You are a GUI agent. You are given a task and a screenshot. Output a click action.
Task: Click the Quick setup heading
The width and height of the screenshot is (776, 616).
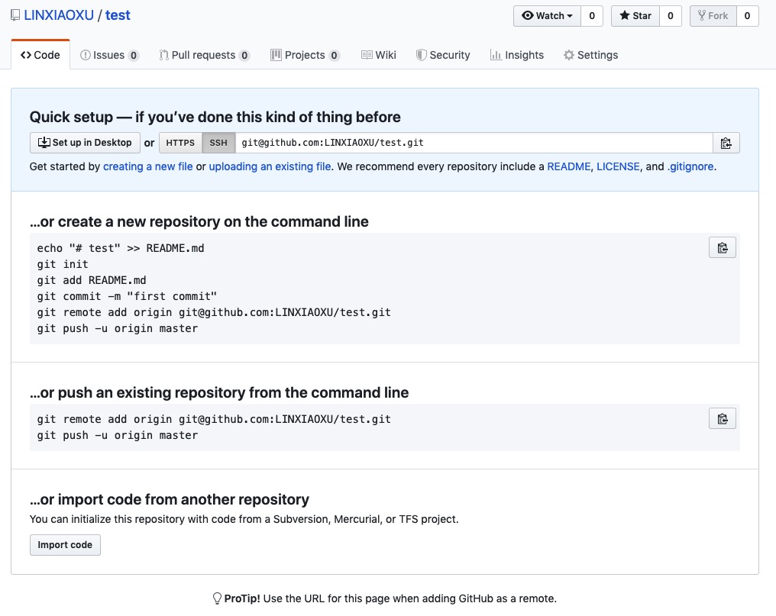tap(215, 118)
